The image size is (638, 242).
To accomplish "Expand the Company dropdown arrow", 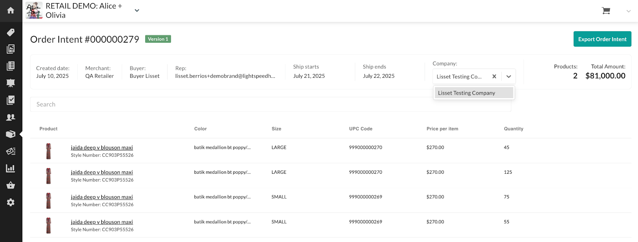I will (509, 77).
